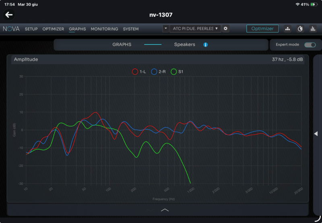Click the NOVA logo
This screenshot has width=322, height=223.
pyautogui.click(x=11, y=29)
